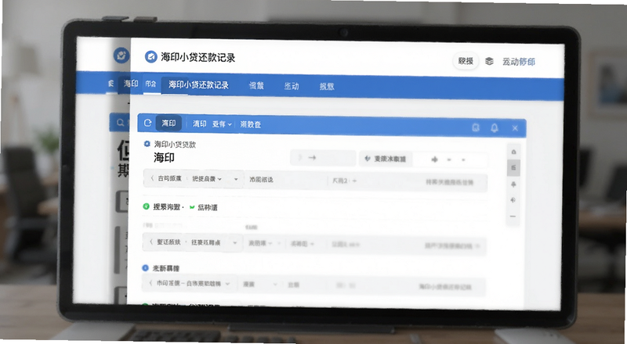Click the blue logo beside the 海印小贷还款记录 title
The height and width of the screenshot is (344, 627).
click(150, 57)
